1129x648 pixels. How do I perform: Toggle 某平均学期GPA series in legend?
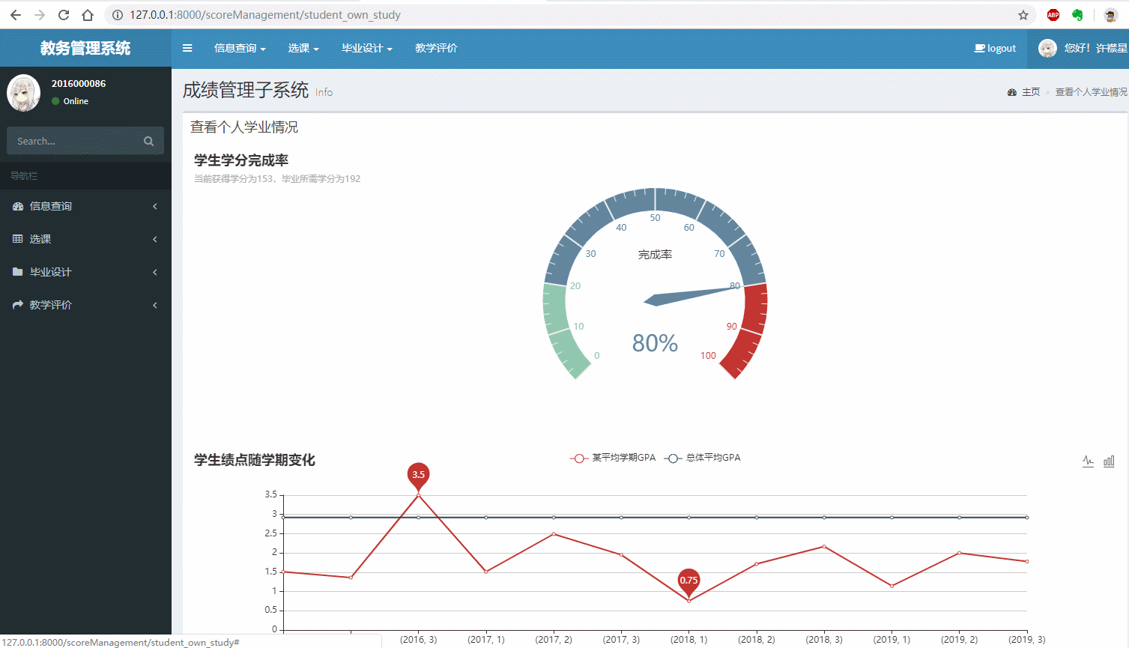click(x=613, y=458)
